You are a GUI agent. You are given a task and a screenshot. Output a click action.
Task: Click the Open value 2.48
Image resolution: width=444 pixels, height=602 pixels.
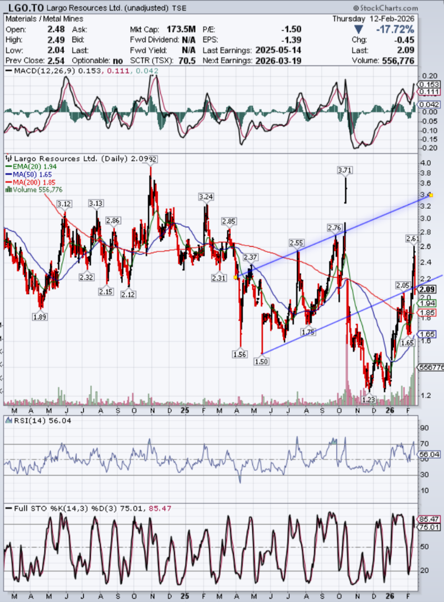[x=56, y=30]
